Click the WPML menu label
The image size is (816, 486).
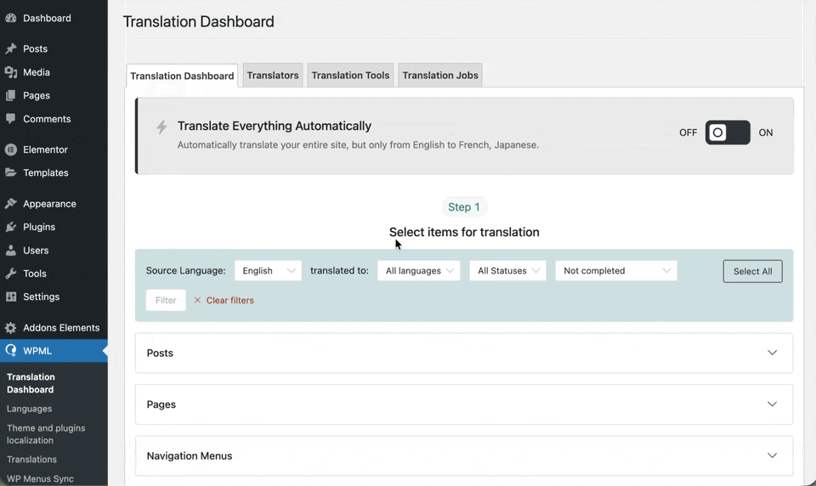click(x=37, y=351)
